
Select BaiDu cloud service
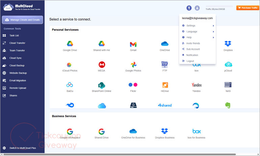coord(70,87)
